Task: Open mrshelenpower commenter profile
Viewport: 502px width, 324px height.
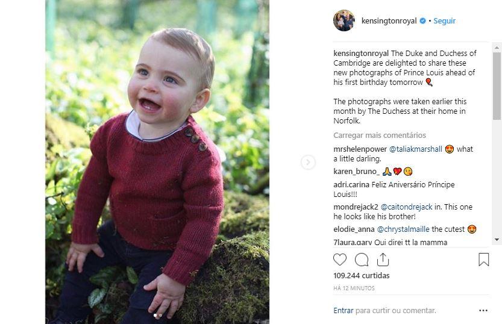Action: [360, 149]
